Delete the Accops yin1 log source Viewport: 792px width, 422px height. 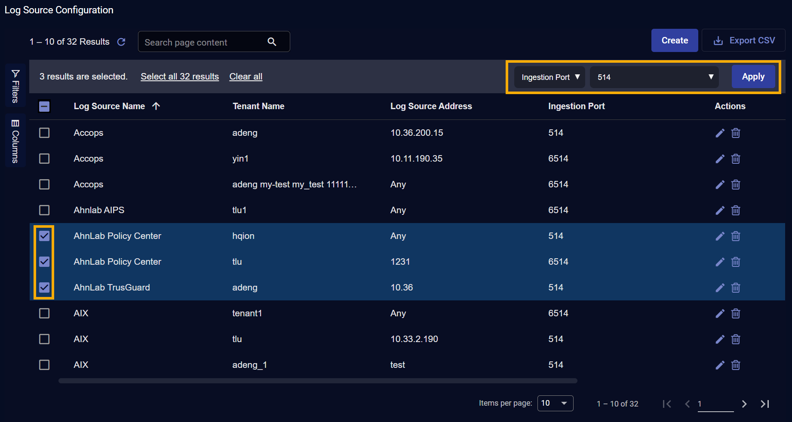[x=736, y=159]
